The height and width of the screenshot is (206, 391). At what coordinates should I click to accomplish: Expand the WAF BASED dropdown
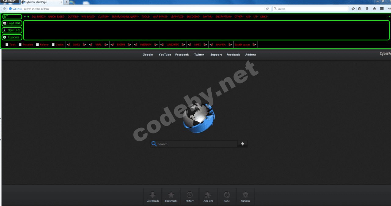pos(88,16)
